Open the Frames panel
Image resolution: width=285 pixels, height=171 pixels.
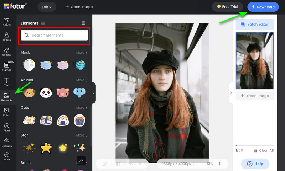click(6, 67)
